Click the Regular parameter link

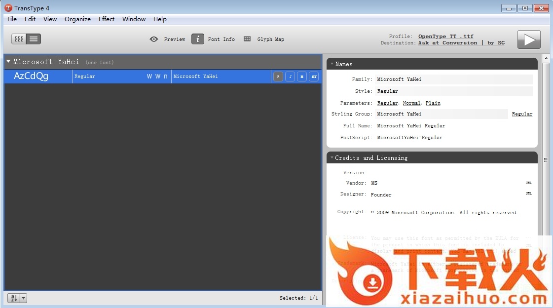point(387,103)
